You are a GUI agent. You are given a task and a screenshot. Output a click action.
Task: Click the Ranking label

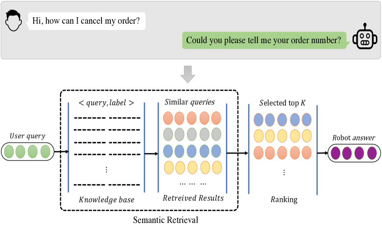(284, 200)
